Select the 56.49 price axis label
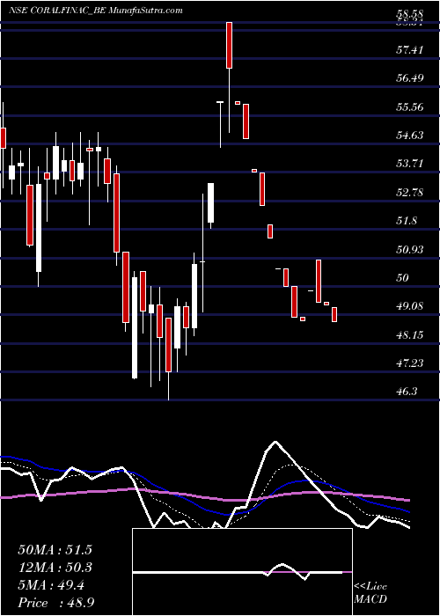 click(410, 77)
